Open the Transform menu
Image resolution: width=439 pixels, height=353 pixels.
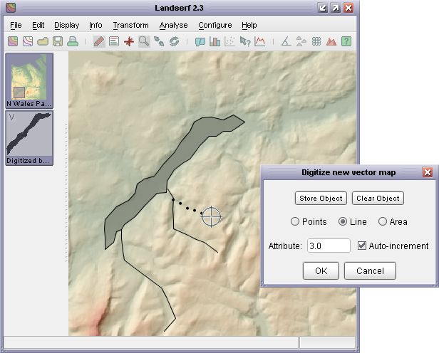[x=130, y=25]
